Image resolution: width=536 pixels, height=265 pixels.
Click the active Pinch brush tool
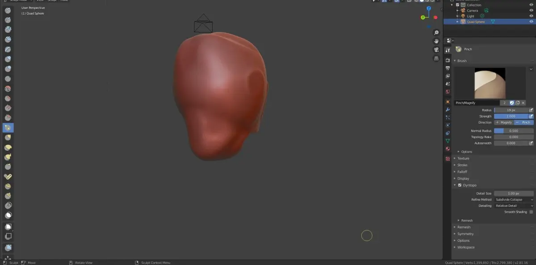point(8,128)
